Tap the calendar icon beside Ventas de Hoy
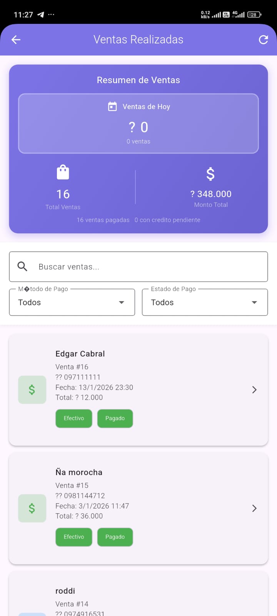277x616 pixels. coord(112,107)
